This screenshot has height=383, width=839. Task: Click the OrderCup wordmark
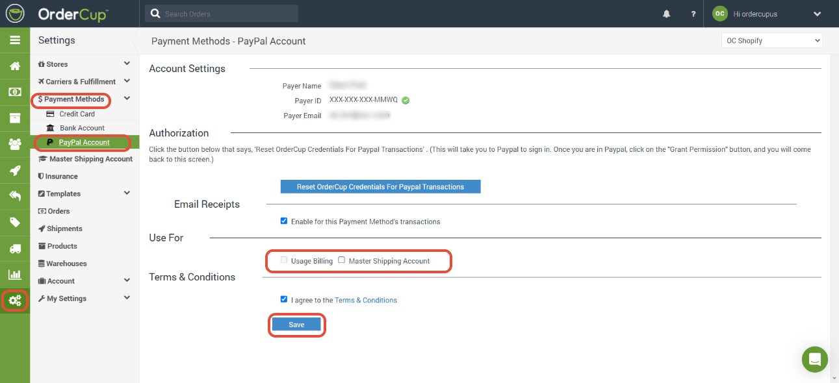73,14
